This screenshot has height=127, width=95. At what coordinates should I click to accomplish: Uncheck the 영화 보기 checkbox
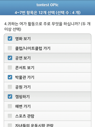click(10, 39)
